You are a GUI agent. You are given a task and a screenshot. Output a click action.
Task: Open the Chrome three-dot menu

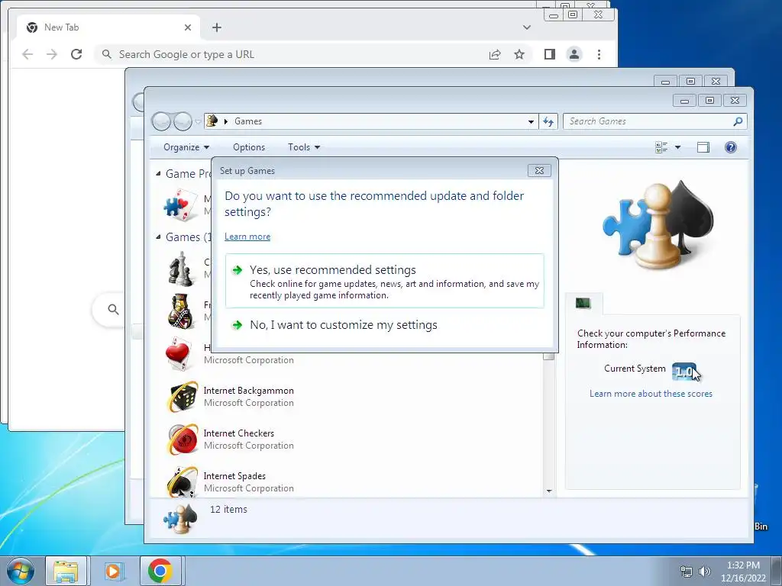(x=599, y=54)
